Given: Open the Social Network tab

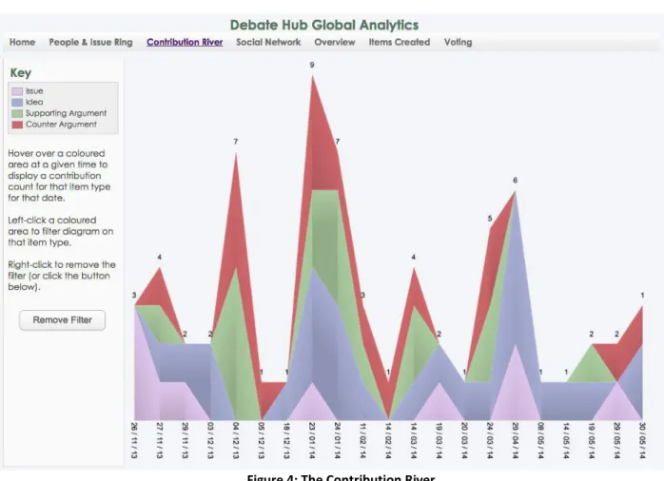Looking at the screenshot, I should (268, 43).
